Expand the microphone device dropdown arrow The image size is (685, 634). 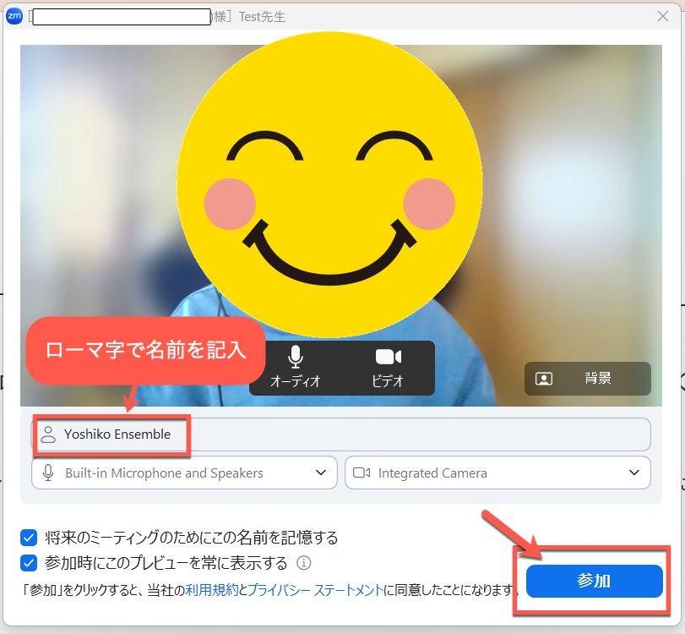click(x=321, y=473)
